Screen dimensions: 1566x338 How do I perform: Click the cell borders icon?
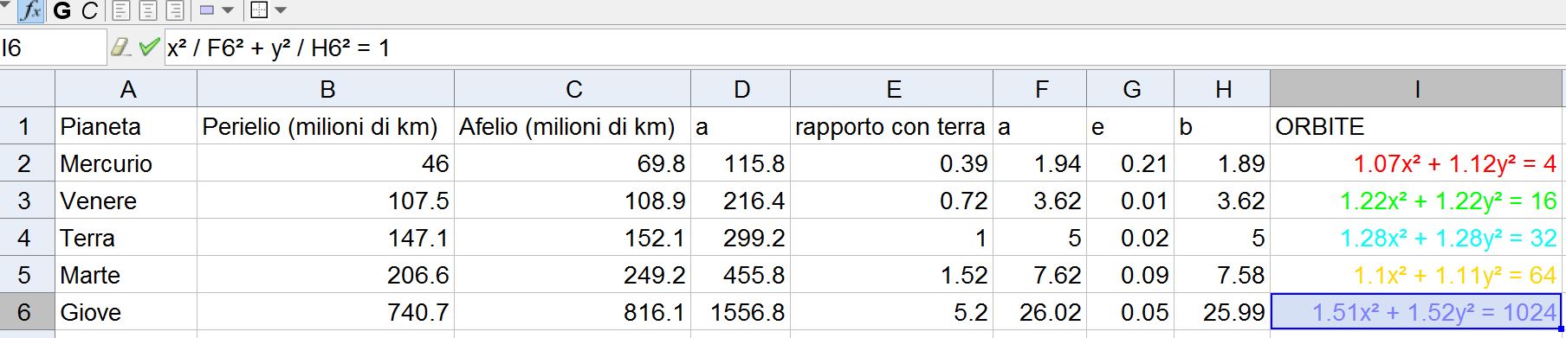(x=258, y=11)
